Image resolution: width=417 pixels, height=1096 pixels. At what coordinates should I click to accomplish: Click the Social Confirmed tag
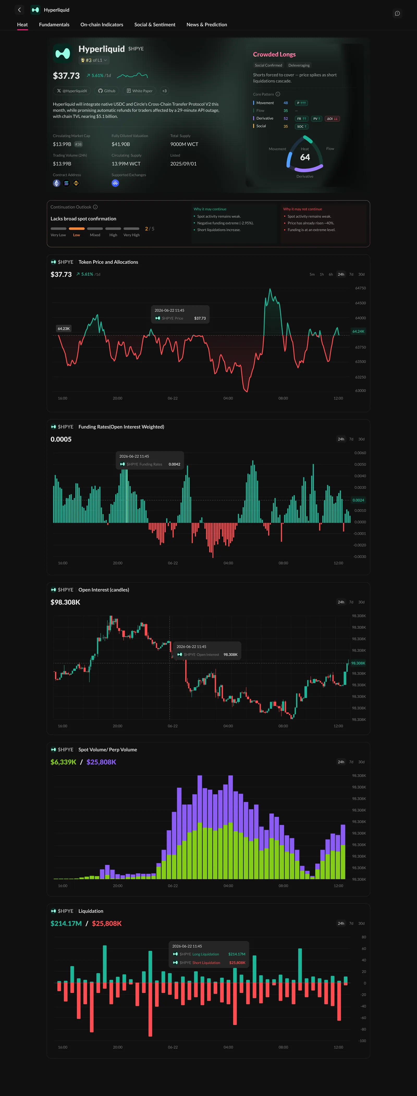click(268, 65)
